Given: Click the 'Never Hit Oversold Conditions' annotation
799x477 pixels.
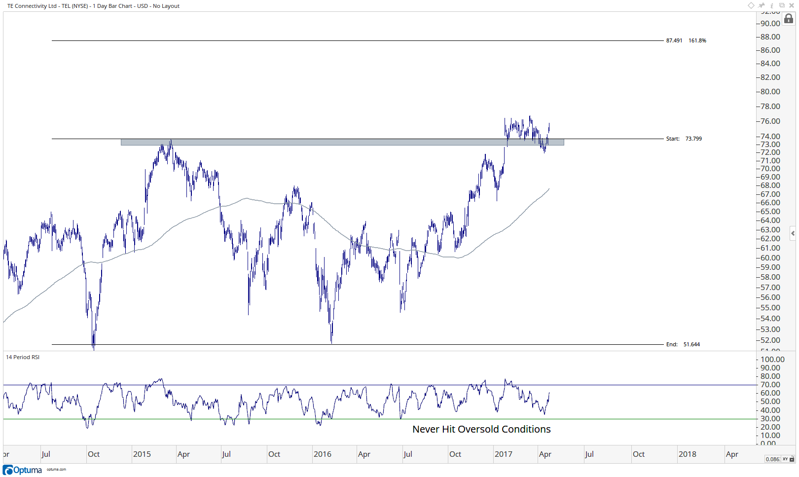Looking at the screenshot, I should 481,429.
